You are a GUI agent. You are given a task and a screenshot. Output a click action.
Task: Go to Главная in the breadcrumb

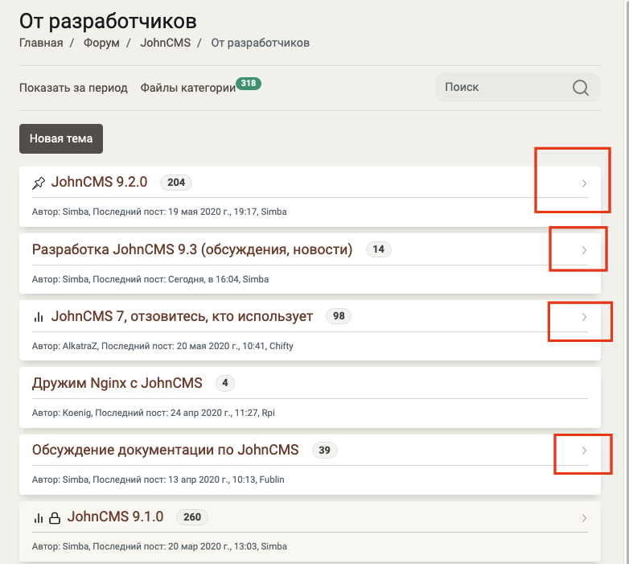tap(41, 43)
